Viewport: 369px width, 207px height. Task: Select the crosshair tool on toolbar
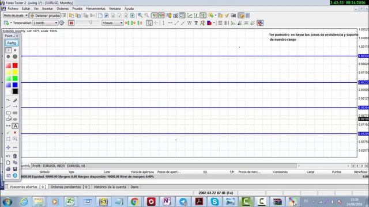156,23
